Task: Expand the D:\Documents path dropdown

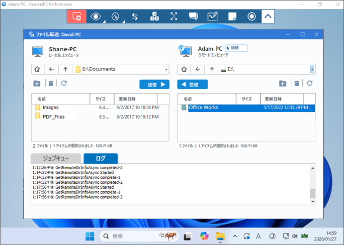Action: coord(167,69)
